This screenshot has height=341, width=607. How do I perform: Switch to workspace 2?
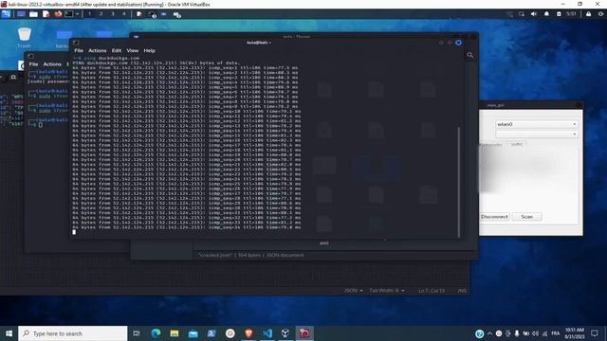(101, 13)
